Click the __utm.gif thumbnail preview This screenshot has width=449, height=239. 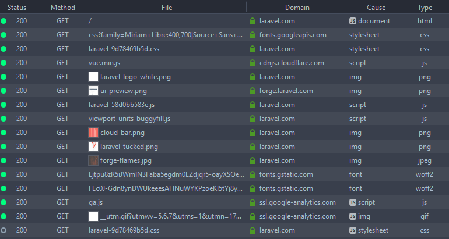coord(93,216)
